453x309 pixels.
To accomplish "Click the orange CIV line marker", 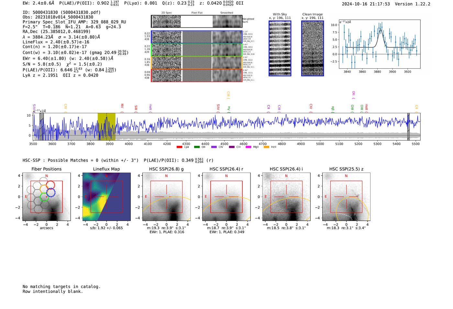I will (65, 108).
